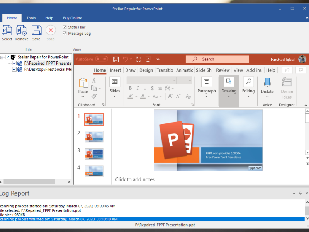Click in PowerPoint Search box

pyautogui.click(x=217, y=59)
